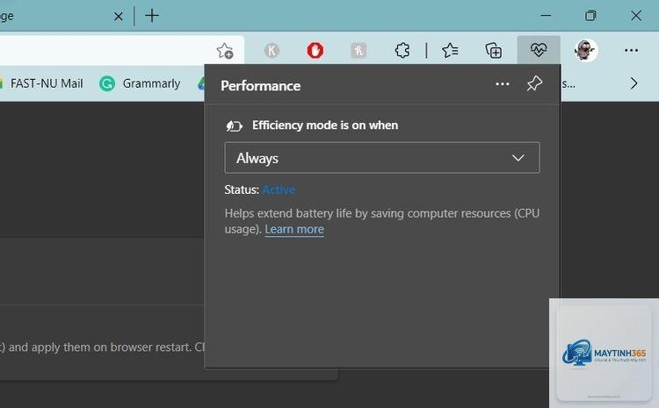
Task: Toggle the Performance heartbeat toolbar icon
Action: [x=539, y=50]
